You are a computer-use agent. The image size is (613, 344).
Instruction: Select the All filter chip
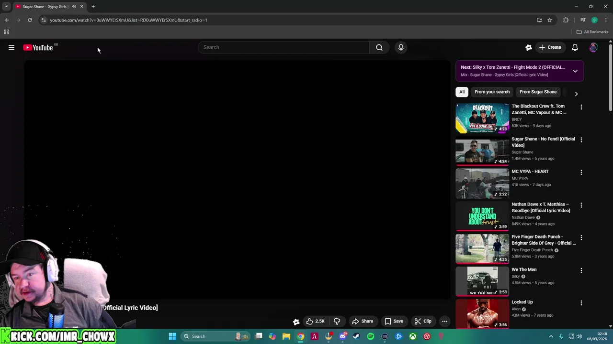coord(462,92)
